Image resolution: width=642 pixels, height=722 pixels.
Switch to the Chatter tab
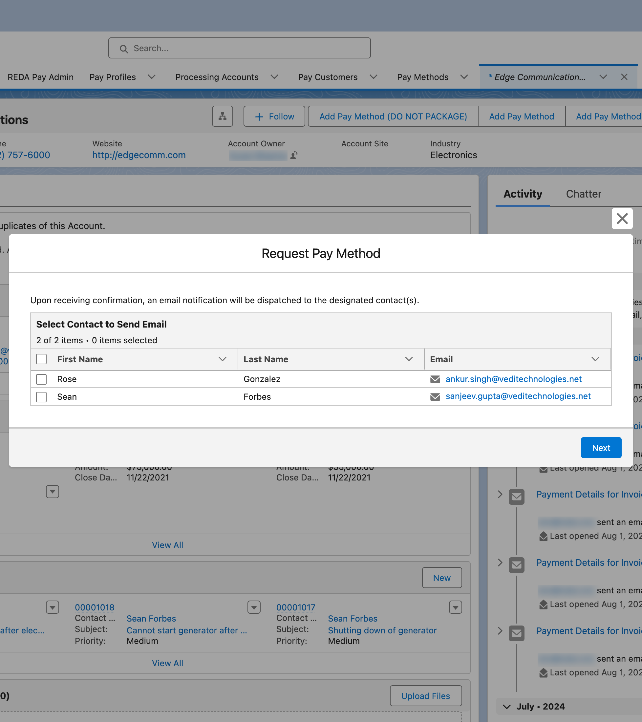(x=583, y=194)
